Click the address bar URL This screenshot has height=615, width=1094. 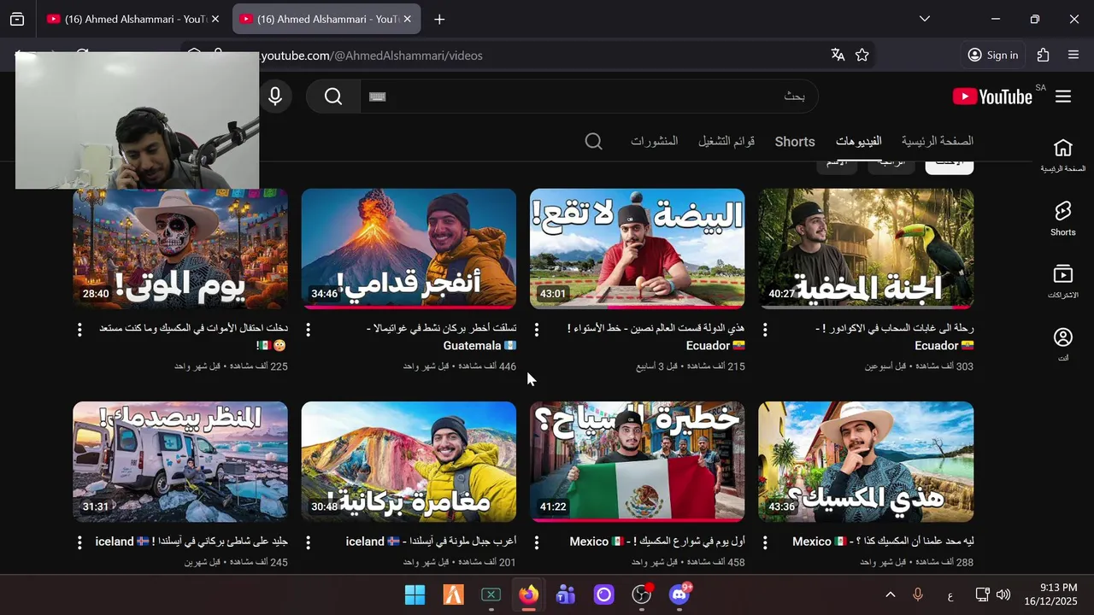point(372,56)
